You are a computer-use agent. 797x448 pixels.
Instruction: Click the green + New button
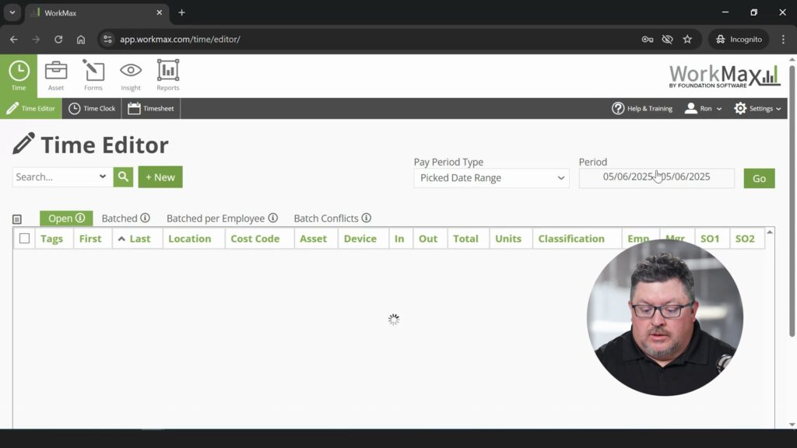click(160, 177)
